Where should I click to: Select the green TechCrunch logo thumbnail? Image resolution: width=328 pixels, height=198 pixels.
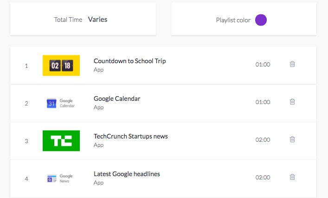coord(61,140)
